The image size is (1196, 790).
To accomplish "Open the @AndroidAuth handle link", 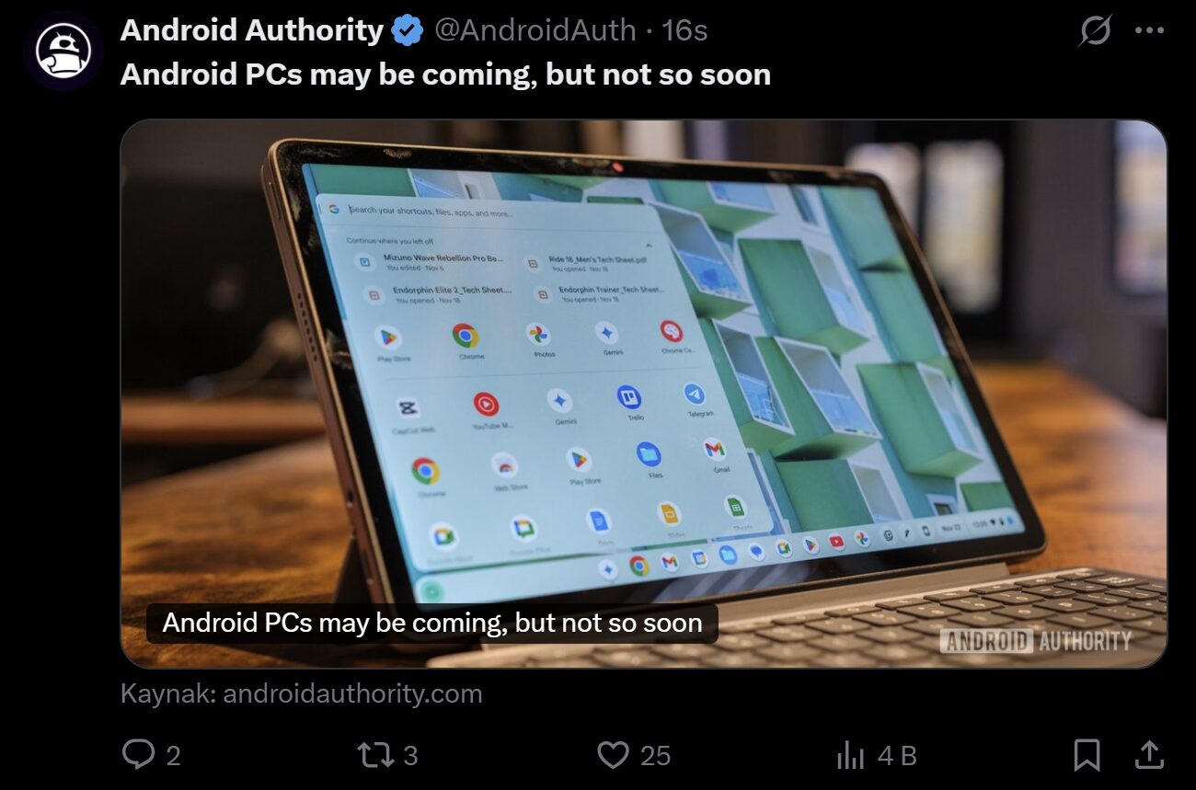I will 535,30.
